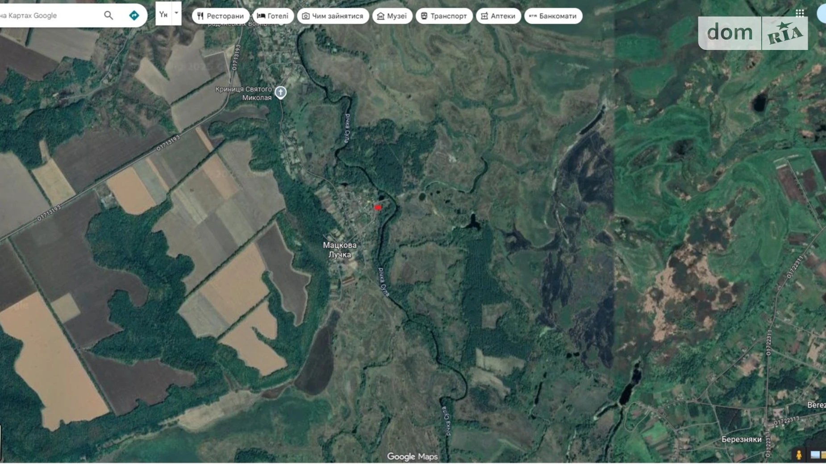Image resolution: width=826 pixels, height=464 pixels.
Task: Open directions with the blue arrow icon
Action: [x=134, y=16]
